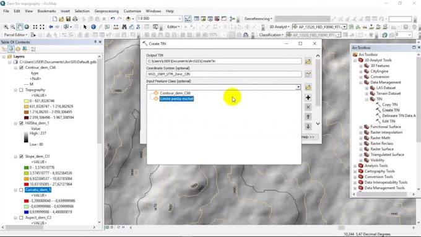Open the Editor dropdown menu
This screenshot has width=421, height=237.
click(x=173, y=27)
